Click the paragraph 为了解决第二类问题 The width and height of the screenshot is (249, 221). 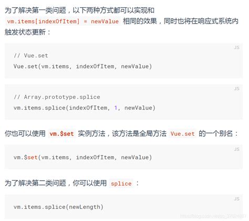(72, 183)
